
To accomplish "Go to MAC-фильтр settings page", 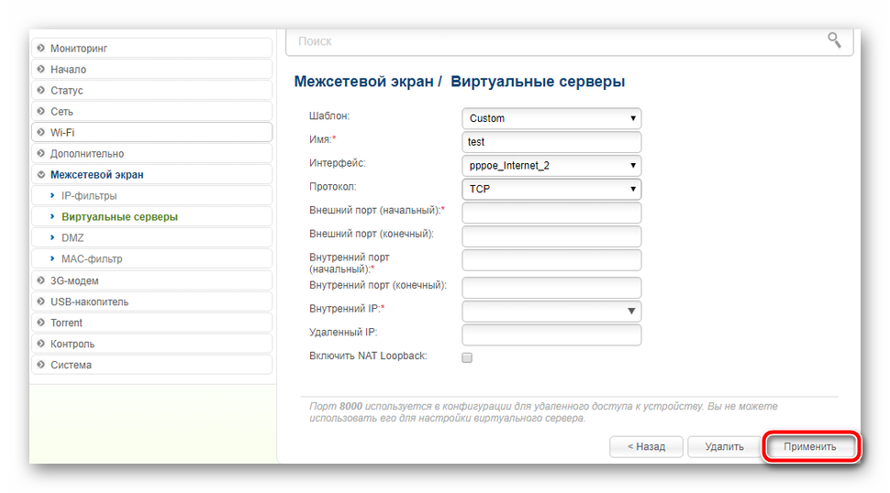I will coord(91,259).
